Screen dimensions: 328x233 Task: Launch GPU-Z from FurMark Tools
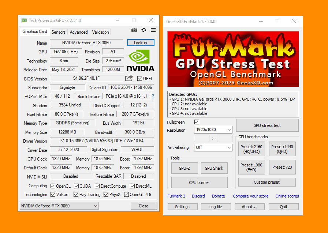pyautogui.click(x=184, y=168)
